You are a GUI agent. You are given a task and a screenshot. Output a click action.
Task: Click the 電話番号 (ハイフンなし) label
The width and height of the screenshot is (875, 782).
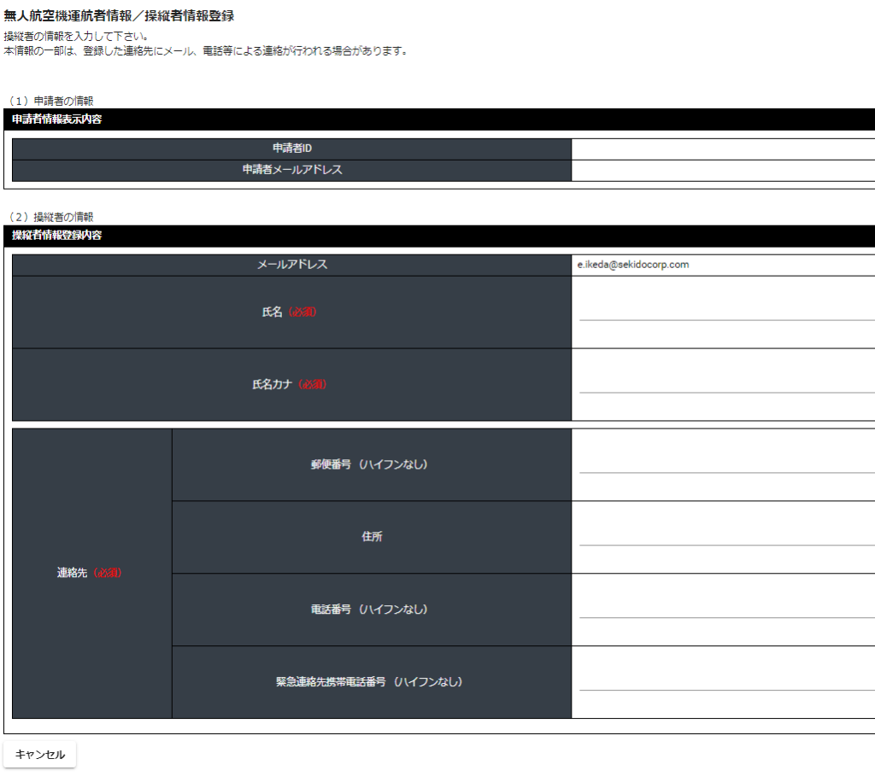tap(369, 610)
